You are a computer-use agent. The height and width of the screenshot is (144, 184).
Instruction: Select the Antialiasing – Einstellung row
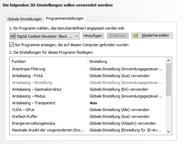[87, 83]
